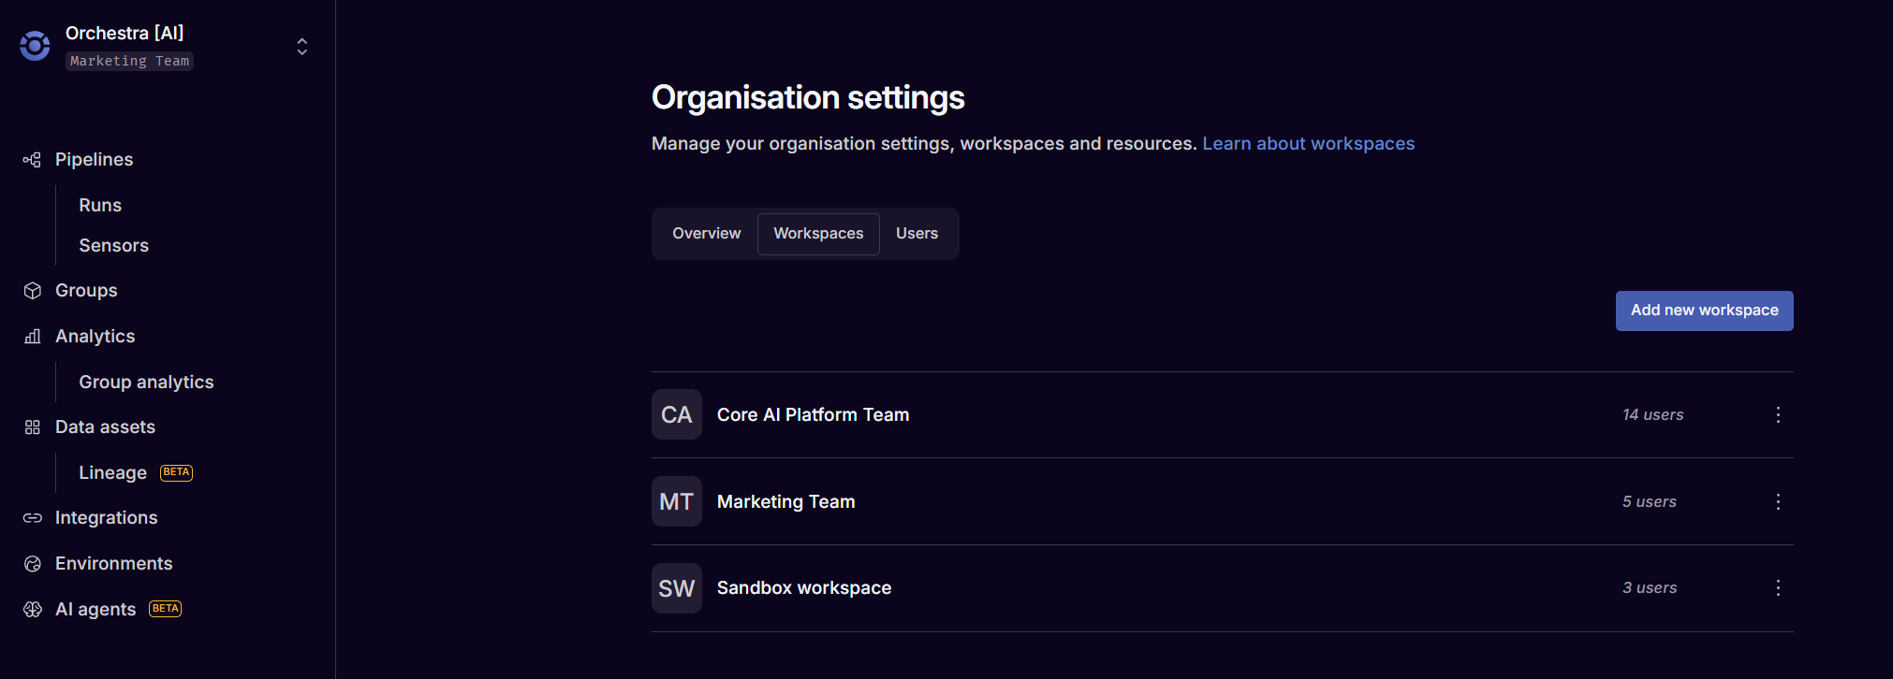Open options menu for Marketing Team
Image resolution: width=1893 pixels, height=679 pixels.
pyautogui.click(x=1778, y=501)
